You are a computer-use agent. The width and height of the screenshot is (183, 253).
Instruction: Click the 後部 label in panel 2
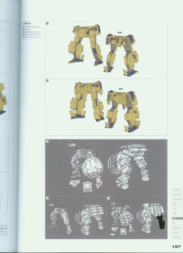pos(121,89)
